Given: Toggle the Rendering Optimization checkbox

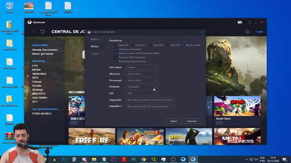Looking at the screenshot, I should click(115, 61).
